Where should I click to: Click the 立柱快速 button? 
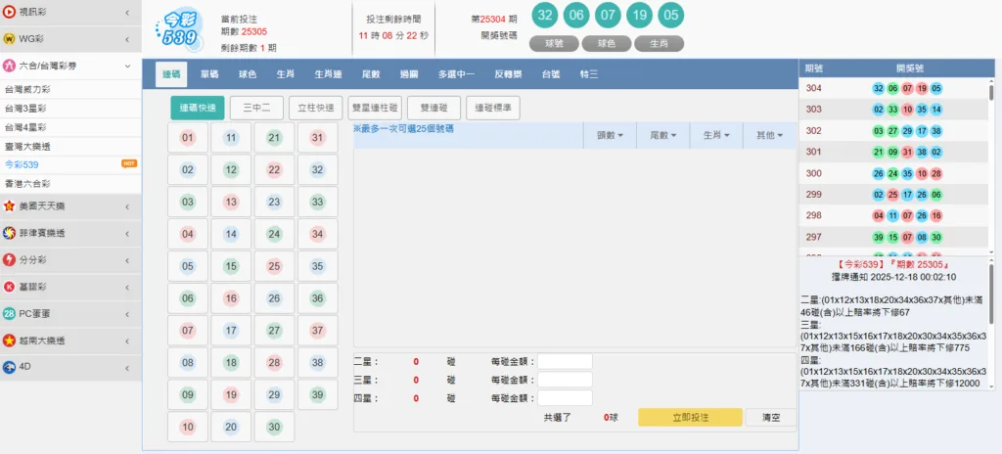click(316, 108)
